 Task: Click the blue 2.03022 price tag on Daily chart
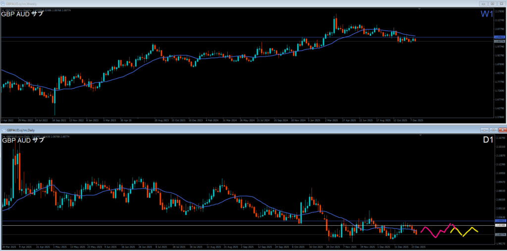tap(500, 221)
